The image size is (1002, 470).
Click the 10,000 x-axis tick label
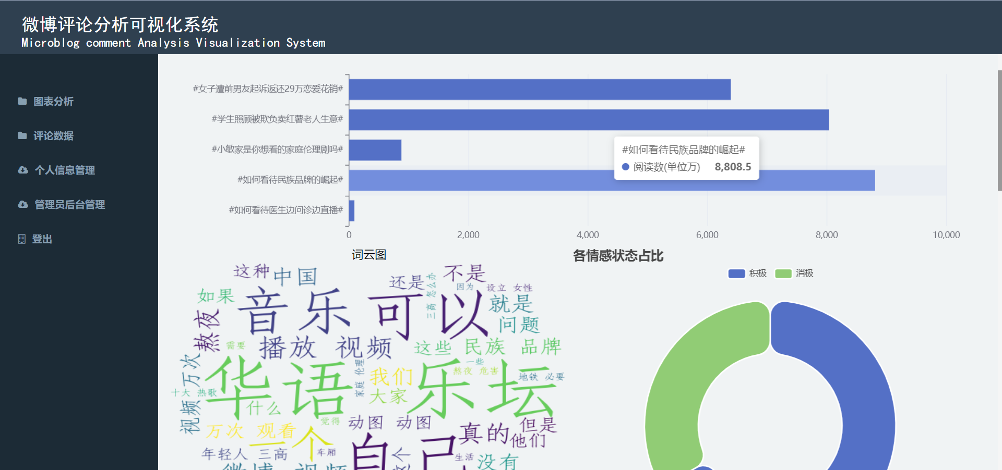(946, 235)
